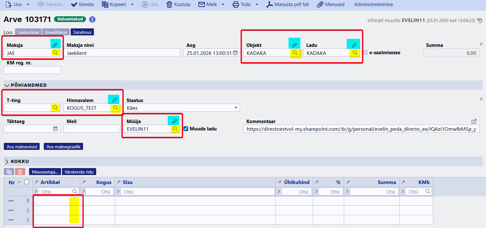
Task: Toggle the Muuda ladu checkbox
Action: (x=186, y=129)
